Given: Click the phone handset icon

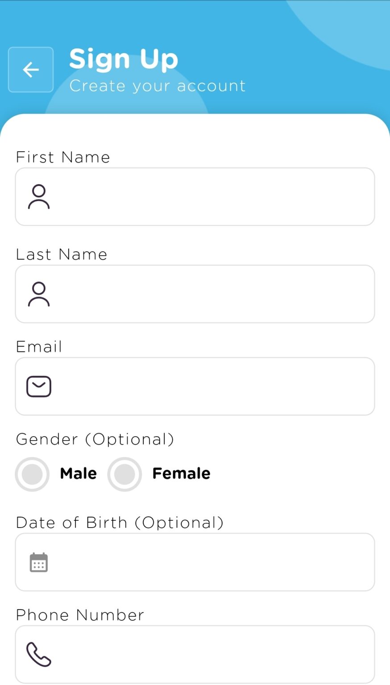Looking at the screenshot, I should (39, 654).
